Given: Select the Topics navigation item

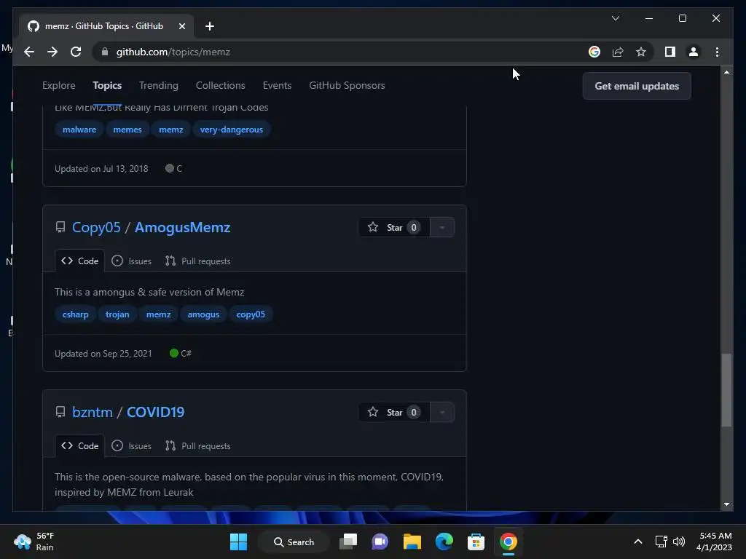Looking at the screenshot, I should tap(107, 86).
